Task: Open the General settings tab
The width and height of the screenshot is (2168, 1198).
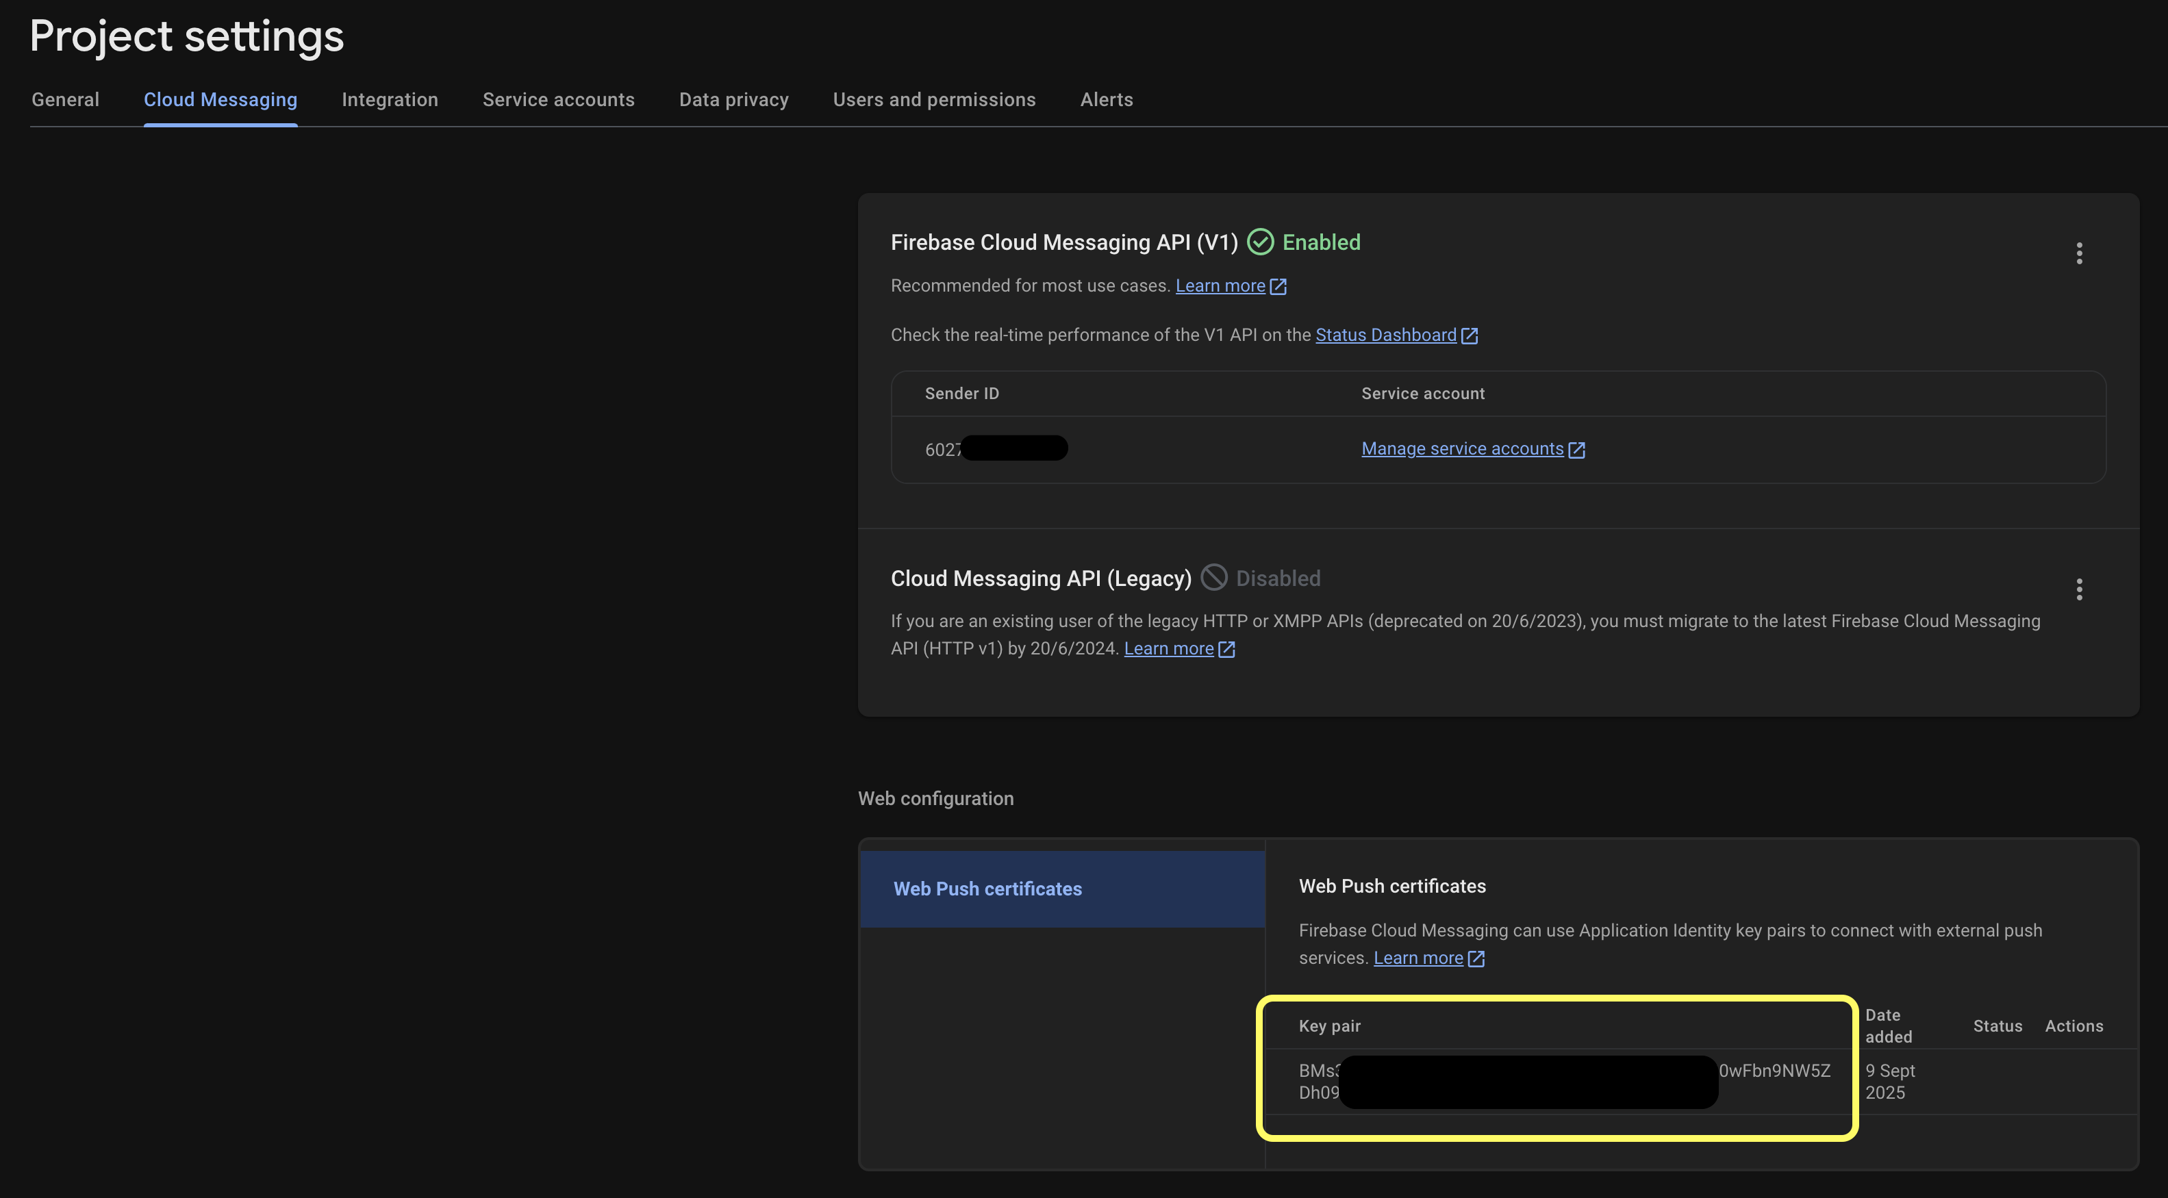Action: (x=66, y=99)
